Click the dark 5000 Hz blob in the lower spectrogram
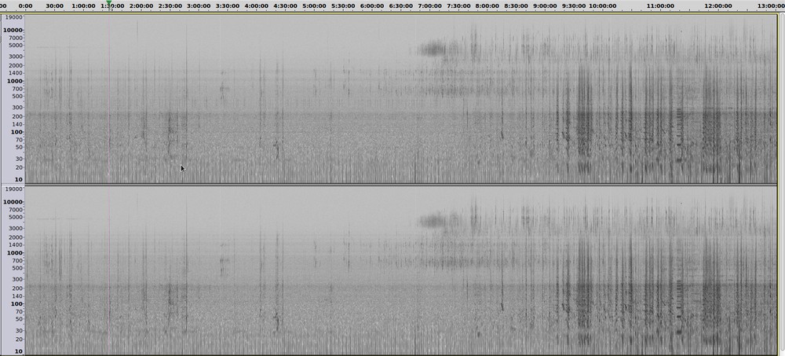This screenshot has width=785, height=356. click(431, 221)
